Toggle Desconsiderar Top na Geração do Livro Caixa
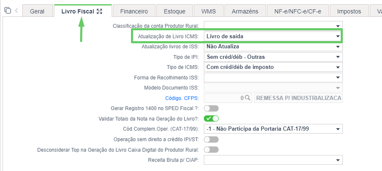This screenshot has height=171, width=382. [x=211, y=150]
